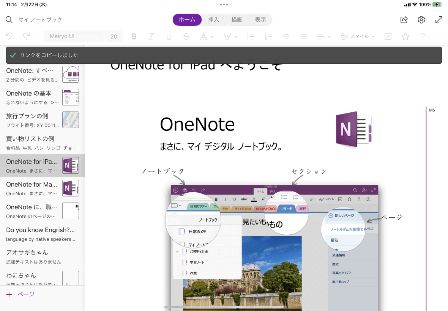
Task: Click the リンクをコピーしました notification banner
Action: click(224, 55)
